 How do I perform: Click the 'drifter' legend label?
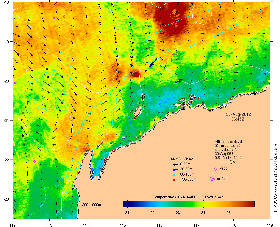tap(222, 179)
